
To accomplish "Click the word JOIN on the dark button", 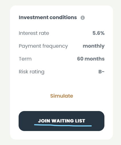I will 44,121.
